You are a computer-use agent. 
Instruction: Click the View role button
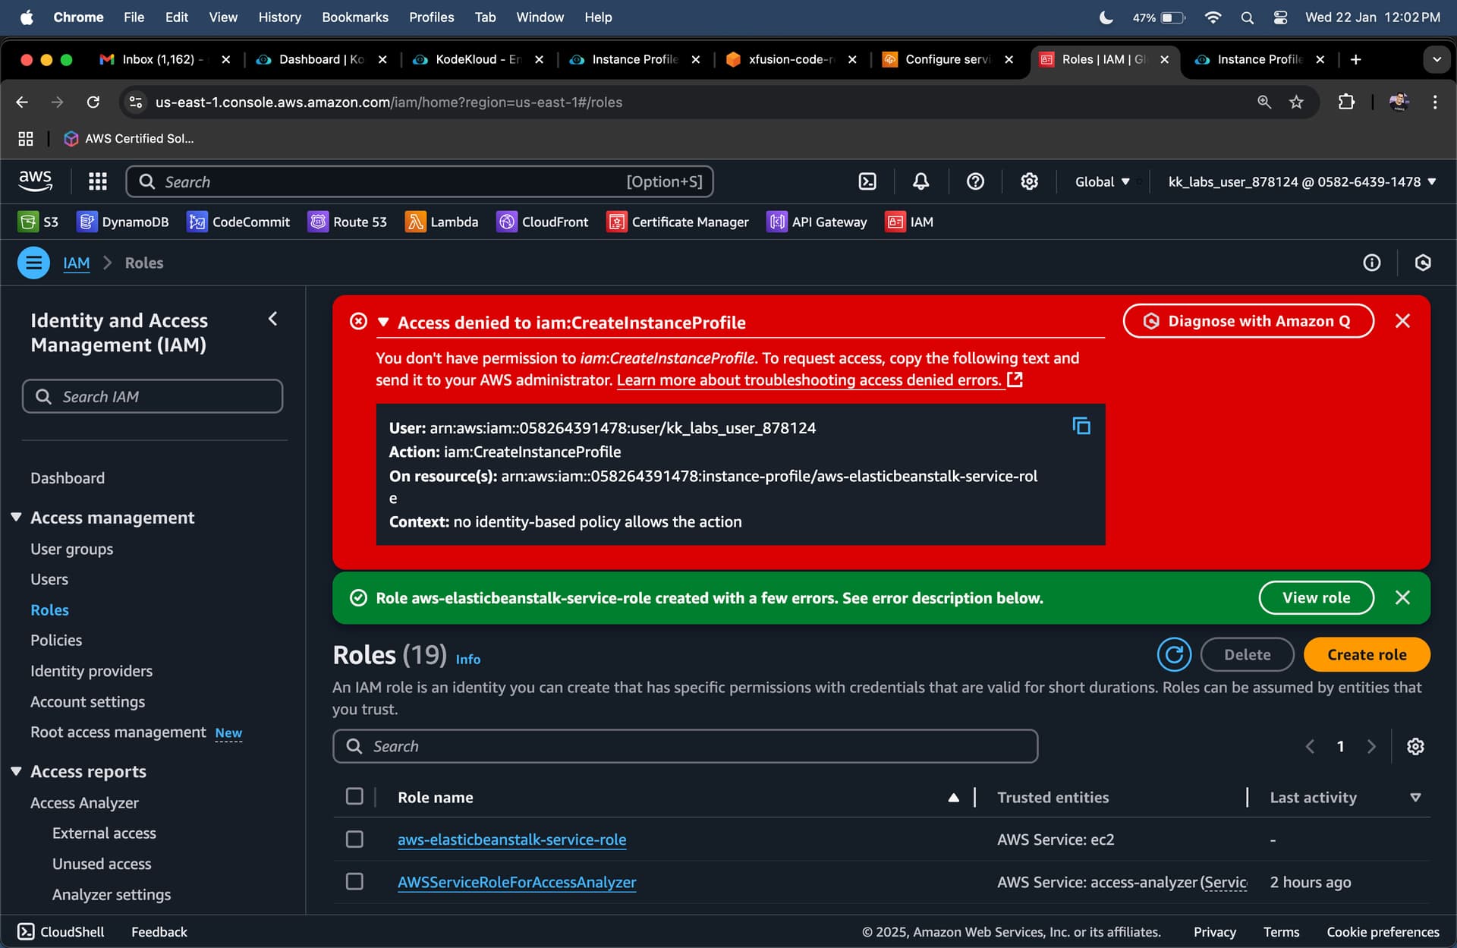coord(1316,598)
